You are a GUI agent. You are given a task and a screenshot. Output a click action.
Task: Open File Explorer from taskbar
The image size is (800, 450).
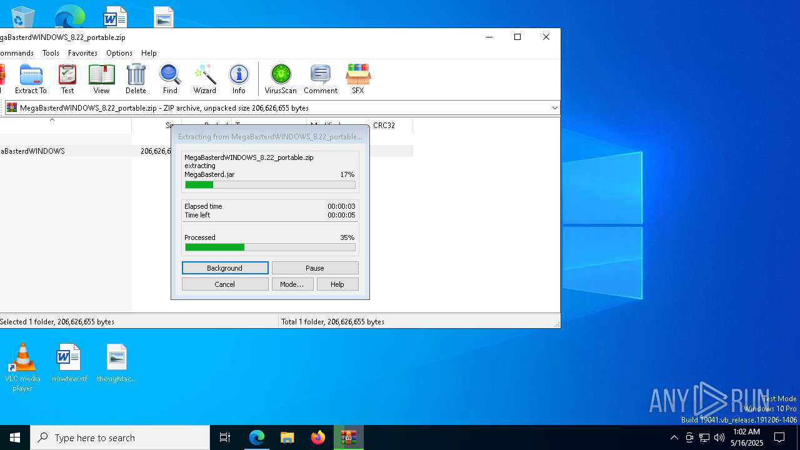[287, 437]
